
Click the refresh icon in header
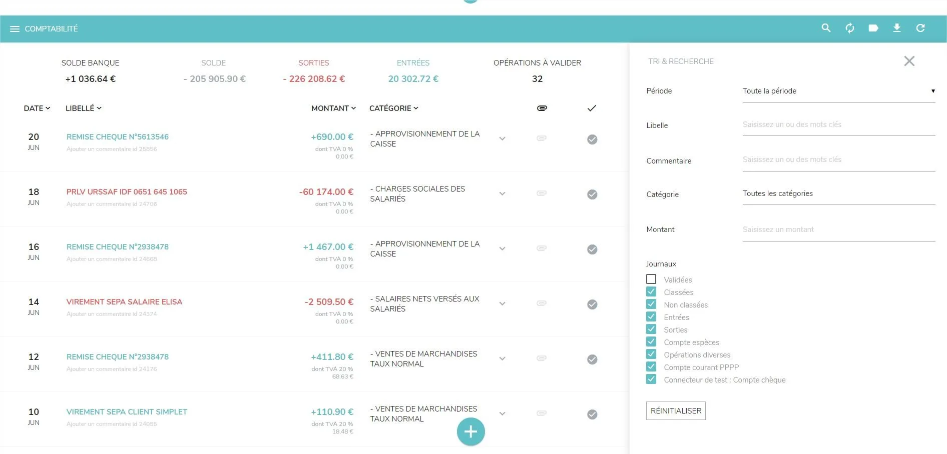tap(920, 28)
